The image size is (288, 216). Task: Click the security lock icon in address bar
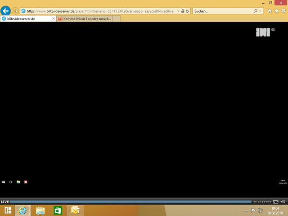[x=183, y=11]
